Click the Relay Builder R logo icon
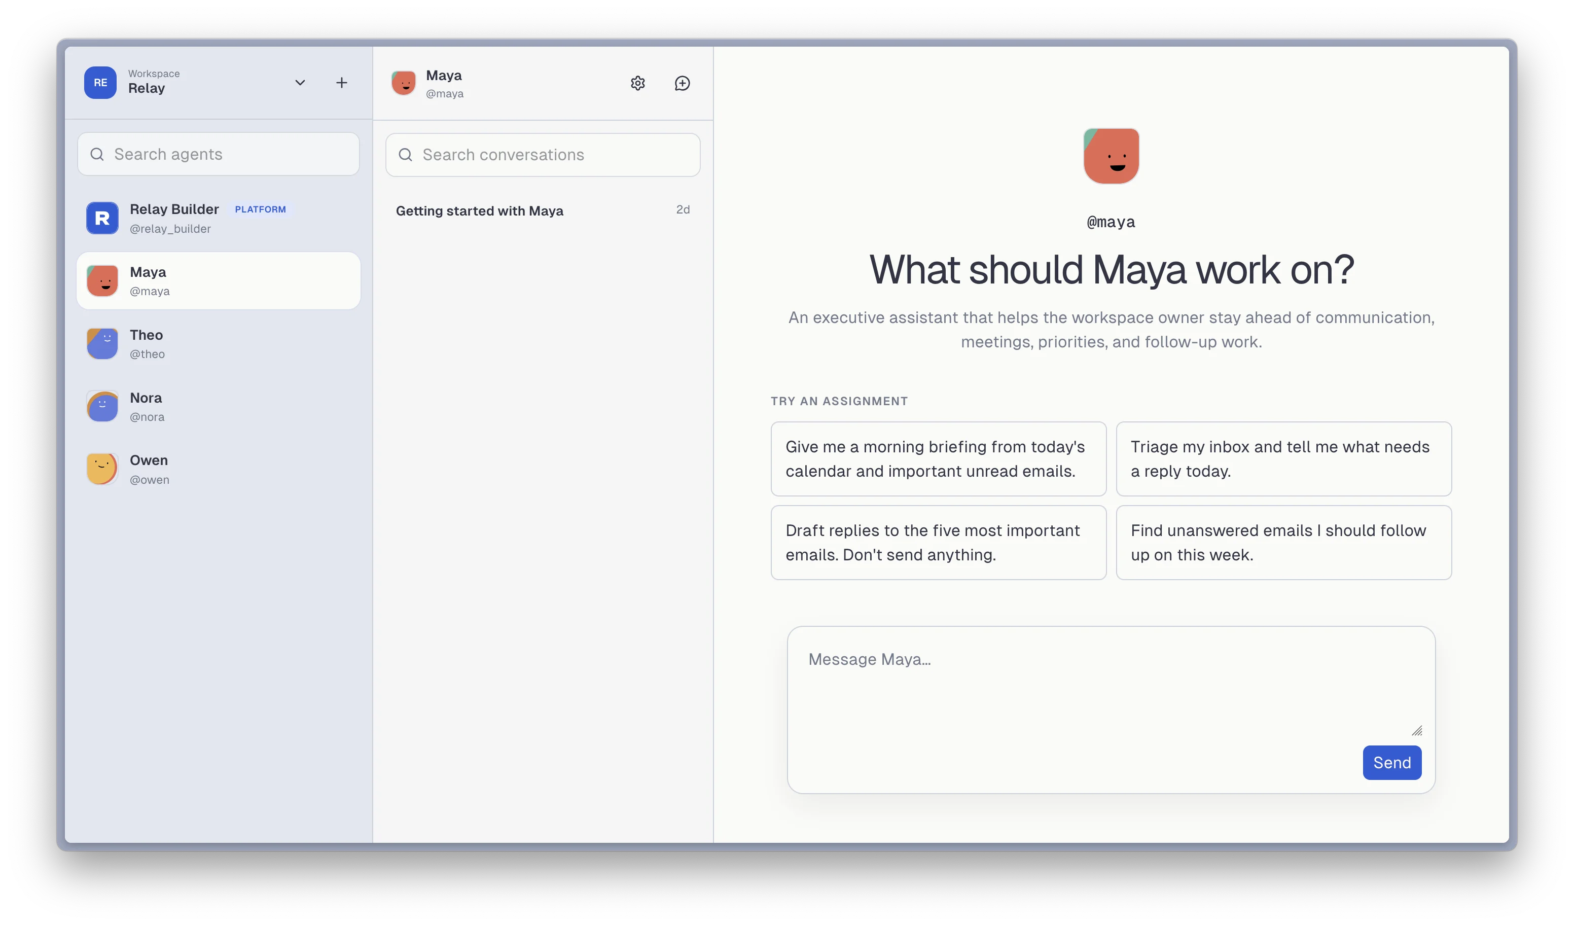 coord(102,218)
